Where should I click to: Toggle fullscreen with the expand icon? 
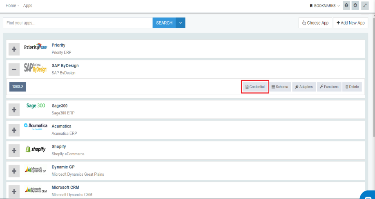pyautogui.click(x=365, y=6)
